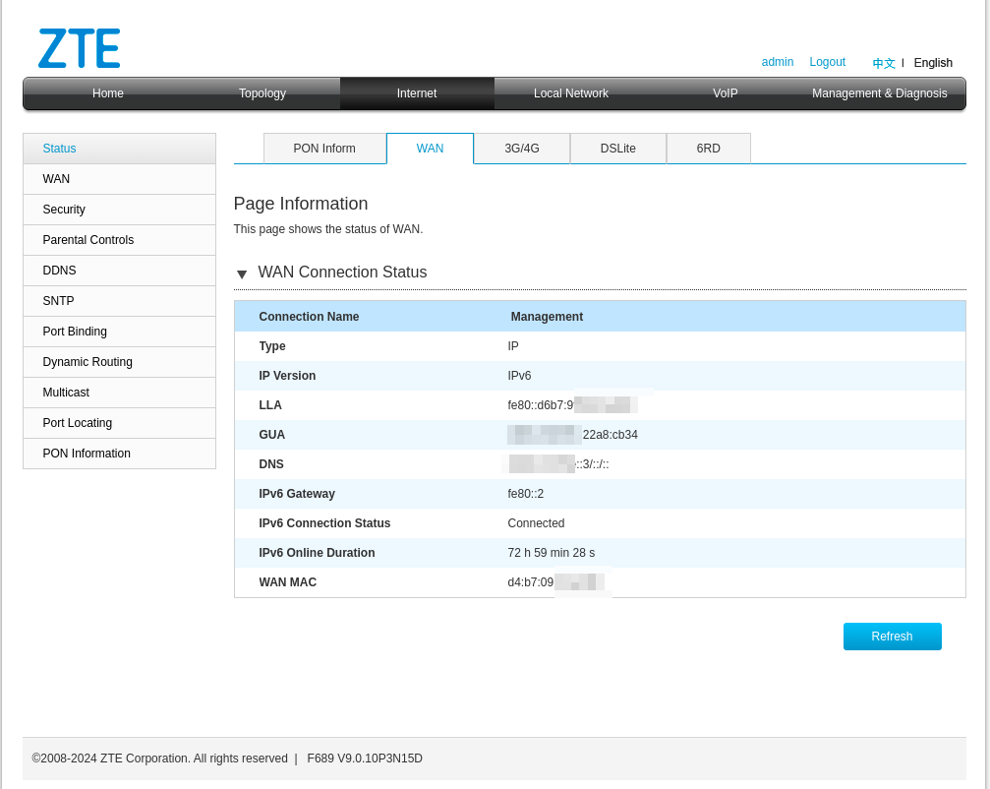990x789 pixels.
Task: Open DDNS settings in sidebar
Action: pos(59,271)
